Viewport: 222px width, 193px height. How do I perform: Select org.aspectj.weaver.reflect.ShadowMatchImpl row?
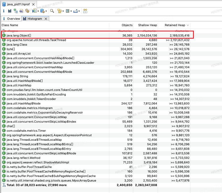[x=95, y=162]
